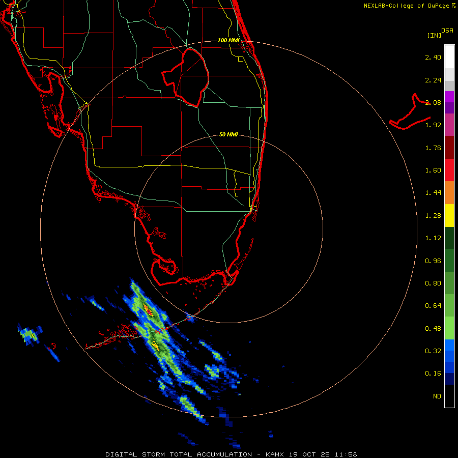
Task: Click the 0.64 legend value
Action: pyautogui.click(x=433, y=306)
